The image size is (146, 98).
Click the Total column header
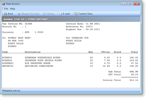(134, 52)
